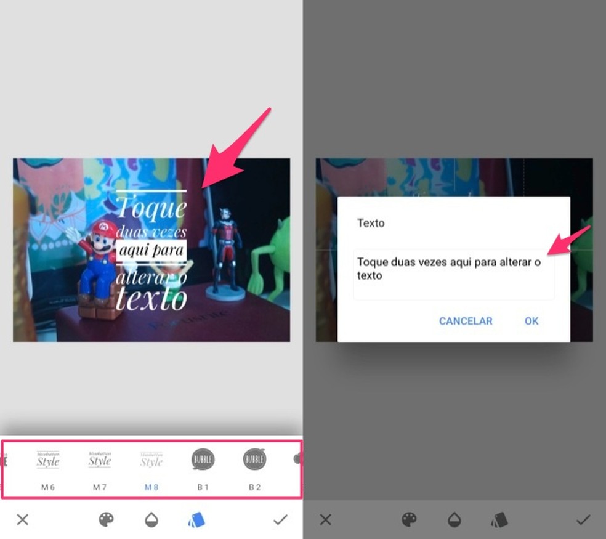Screen dimensions: 606x539
Task: Click the dimmed droplet icon in the right panel
Action: click(x=455, y=519)
